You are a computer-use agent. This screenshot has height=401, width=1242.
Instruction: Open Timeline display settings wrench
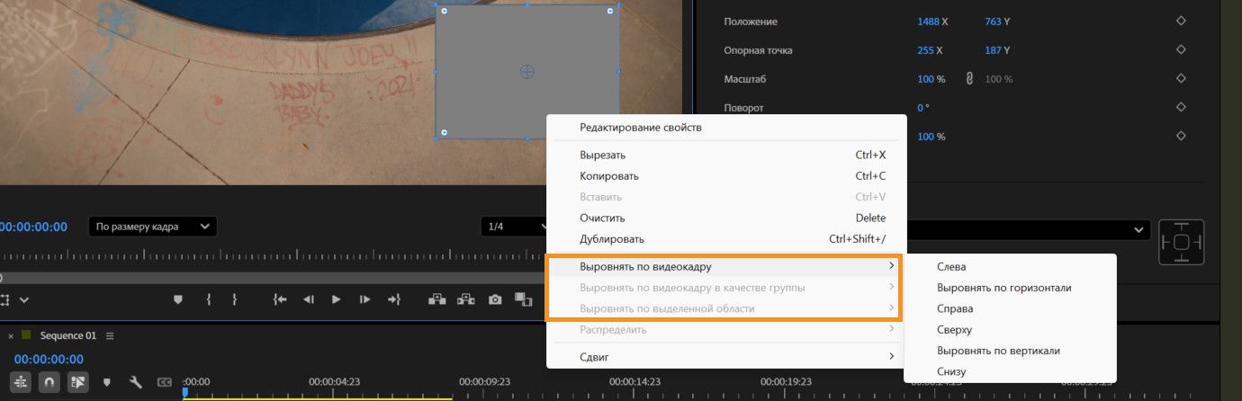136,382
